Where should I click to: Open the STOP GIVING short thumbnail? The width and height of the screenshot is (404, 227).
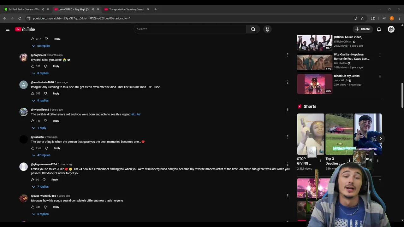pyautogui.click(x=311, y=134)
